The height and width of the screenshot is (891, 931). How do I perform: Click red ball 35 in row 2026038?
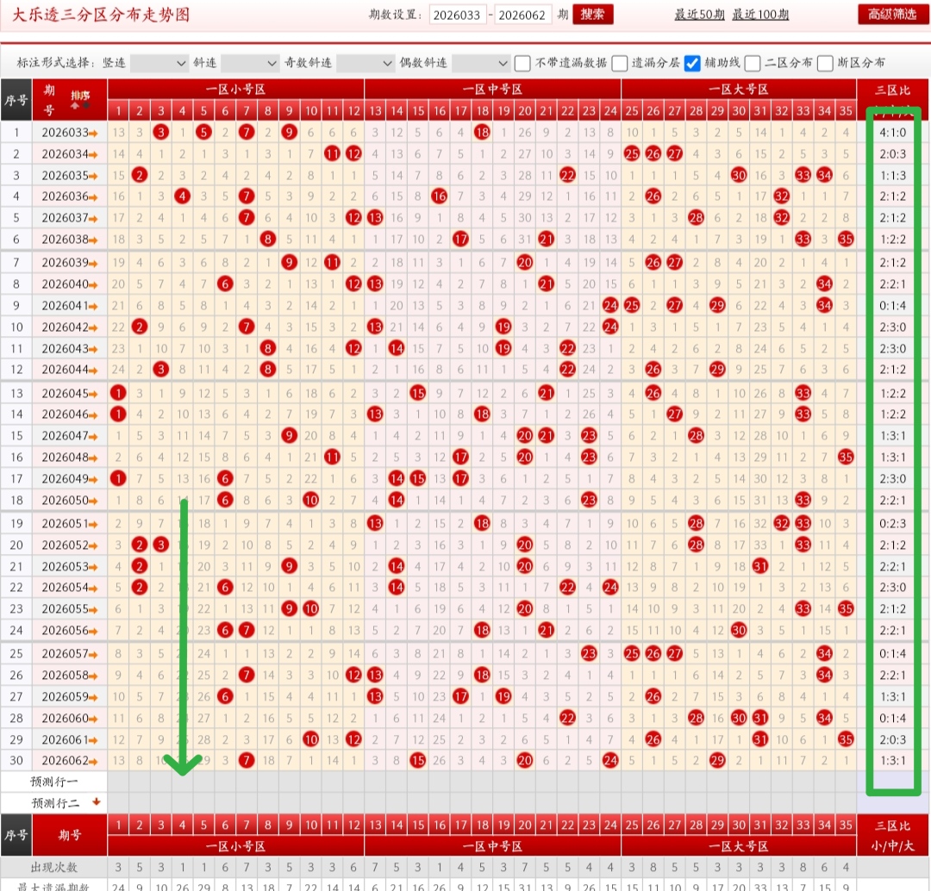tap(846, 240)
